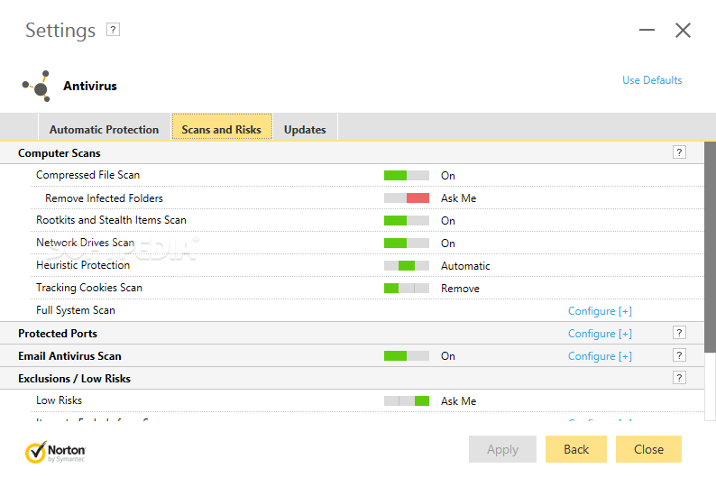Click the Back button
Image resolution: width=716 pixels, height=478 pixels.
[x=576, y=449]
